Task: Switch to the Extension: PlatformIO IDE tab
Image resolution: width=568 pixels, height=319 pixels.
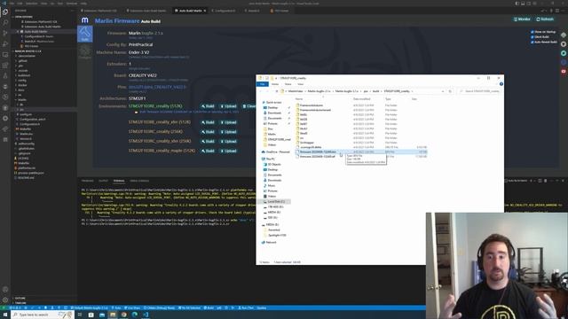Action: 99,11
